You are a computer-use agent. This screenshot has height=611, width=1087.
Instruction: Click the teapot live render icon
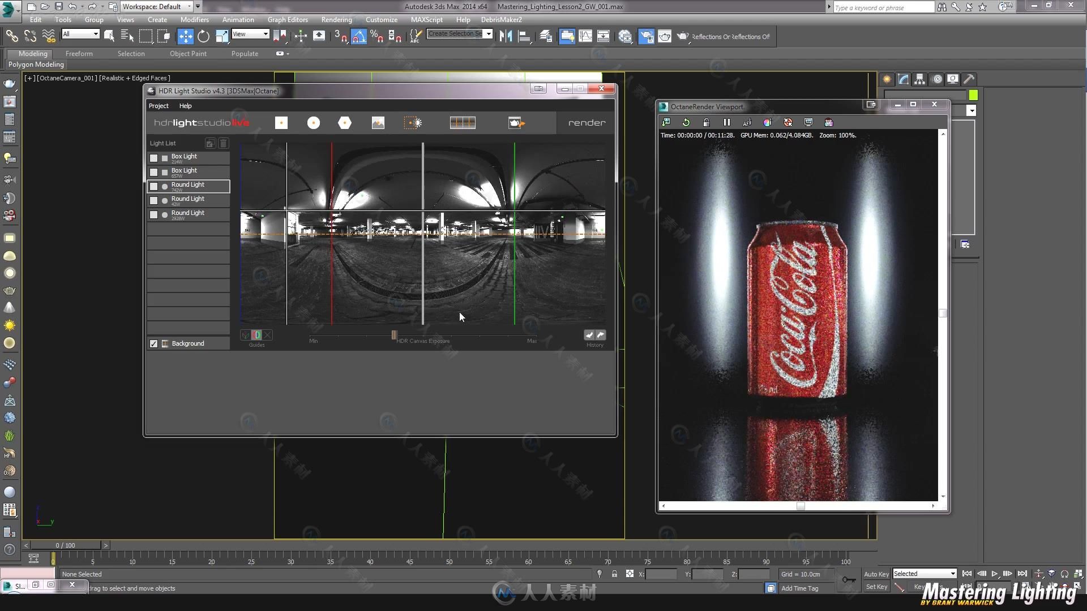click(x=516, y=123)
